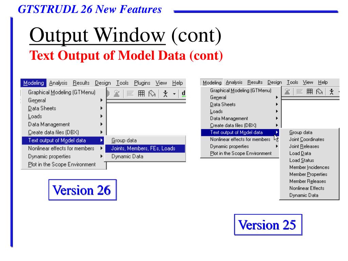Click the text lines icon in Version 26 toolbar
The width and height of the screenshot is (348, 261).
point(130,94)
